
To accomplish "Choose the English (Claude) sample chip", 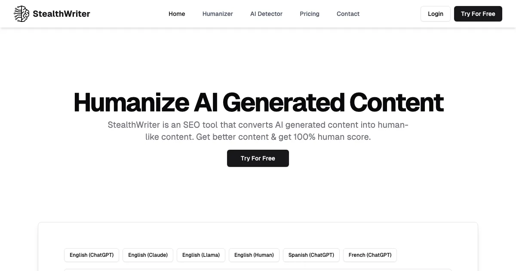I will (x=148, y=255).
